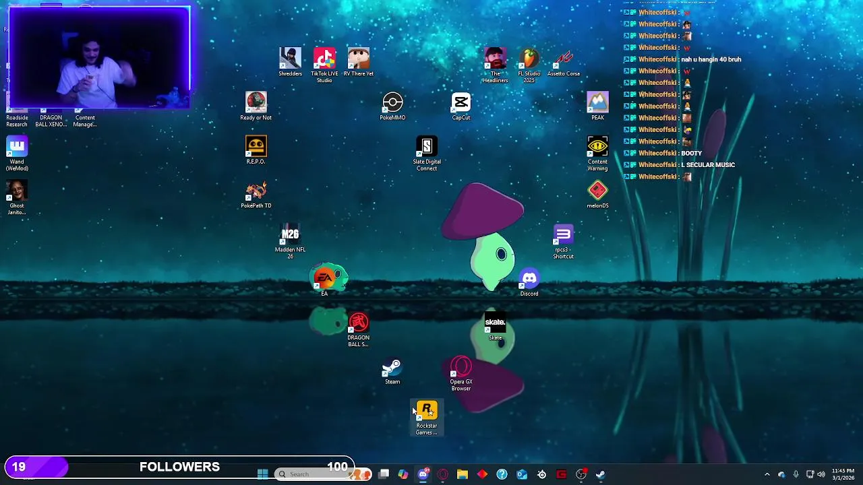Open the skate. desktop icon
The image size is (863, 485).
click(x=495, y=326)
